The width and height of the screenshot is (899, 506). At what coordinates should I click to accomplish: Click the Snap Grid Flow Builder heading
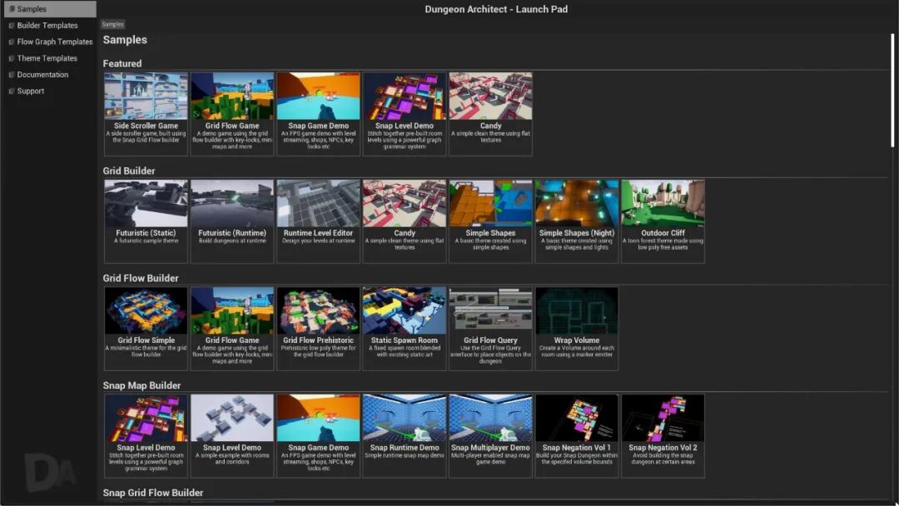click(153, 492)
